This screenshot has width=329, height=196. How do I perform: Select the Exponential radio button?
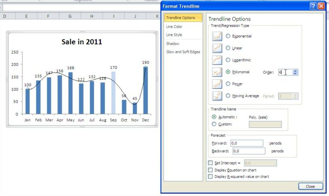228,36
